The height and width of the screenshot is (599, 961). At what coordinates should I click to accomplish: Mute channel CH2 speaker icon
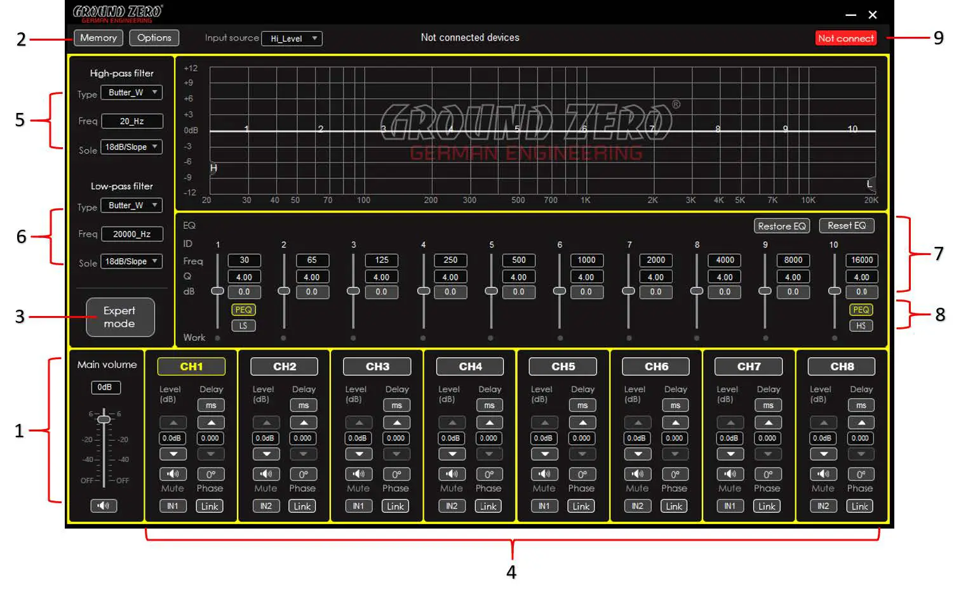(x=266, y=474)
